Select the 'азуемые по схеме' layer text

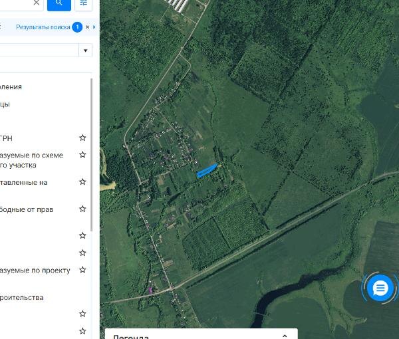[31, 160]
